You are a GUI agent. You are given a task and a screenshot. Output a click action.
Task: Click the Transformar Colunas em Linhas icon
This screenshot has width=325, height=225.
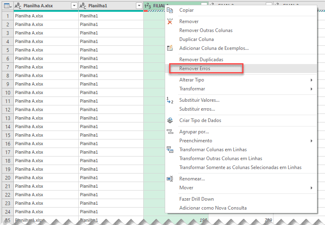click(x=170, y=150)
